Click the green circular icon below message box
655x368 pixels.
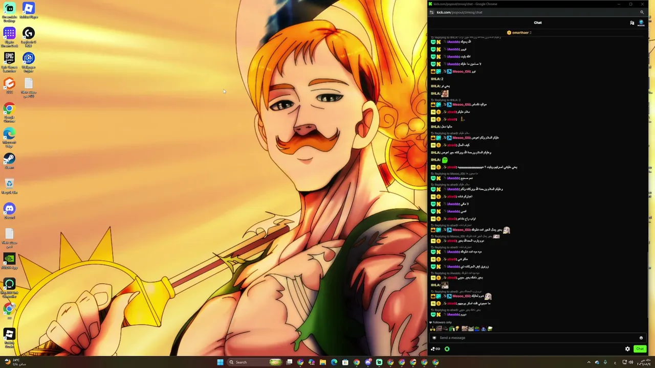pos(447,349)
